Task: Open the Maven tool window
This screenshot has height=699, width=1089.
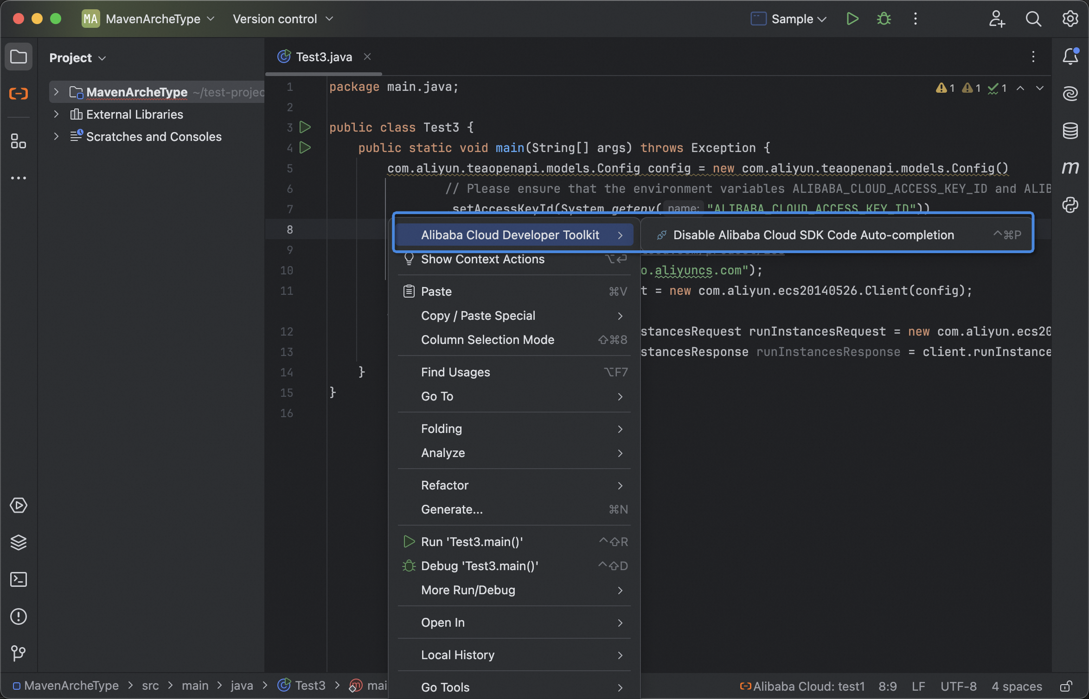Action: [x=1070, y=167]
